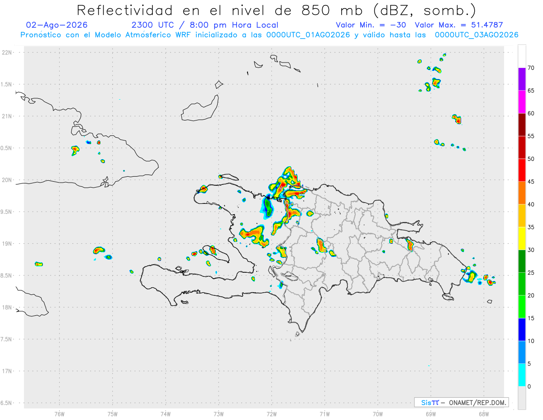Click the dark red 50–55 dBZ color segment
Image resolution: width=543 pixels, height=420 pixels.
[522, 147]
